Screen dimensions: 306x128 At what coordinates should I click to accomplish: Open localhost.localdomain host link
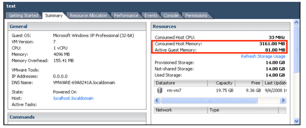[x=73, y=98]
